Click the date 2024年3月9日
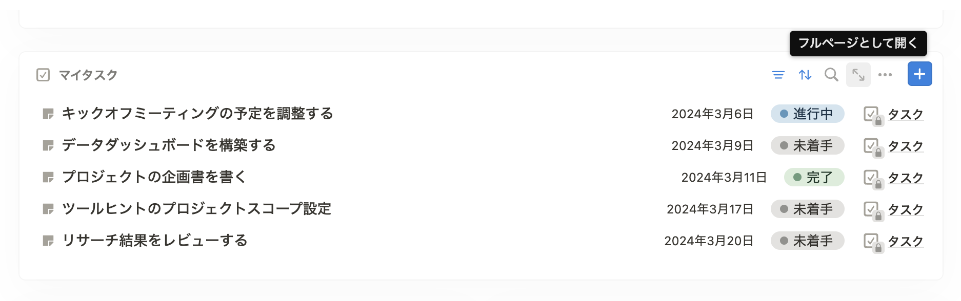The height and width of the screenshot is (301, 961). pos(712,145)
